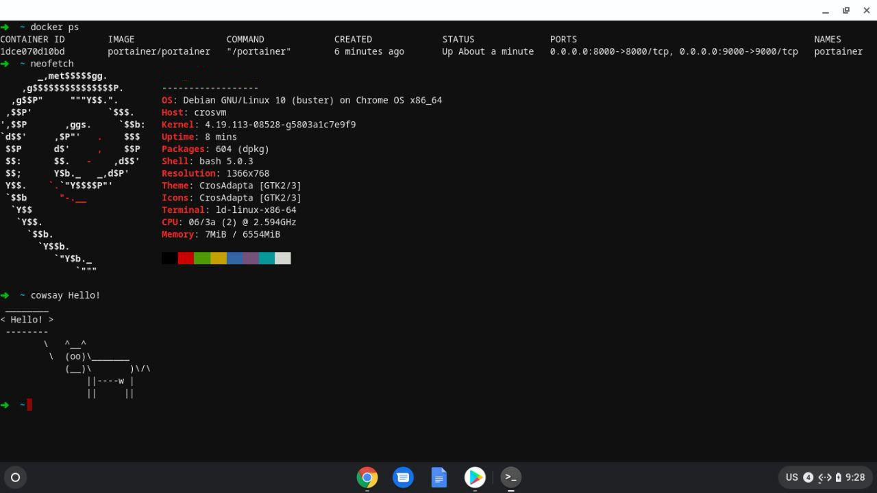
Task: Click the Shell value bash 5.0.3
Action: (226, 161)
